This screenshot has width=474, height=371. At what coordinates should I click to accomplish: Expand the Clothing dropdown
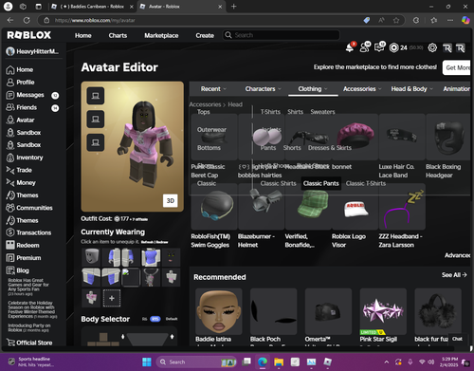313,89
